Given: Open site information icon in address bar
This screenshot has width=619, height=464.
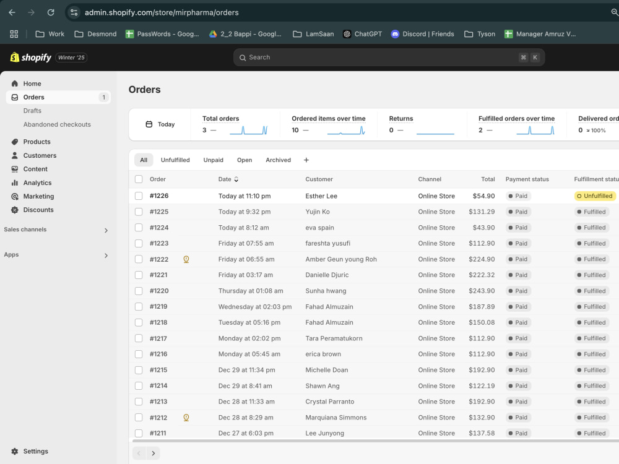Looking at the screenshot, I should point(74,12).
